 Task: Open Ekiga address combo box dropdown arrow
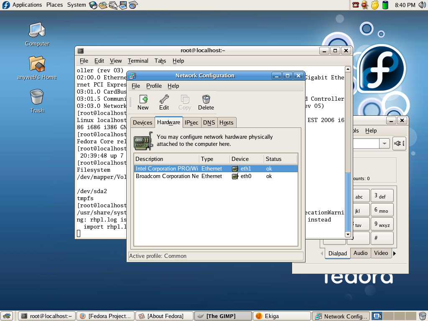click(385, 144)
